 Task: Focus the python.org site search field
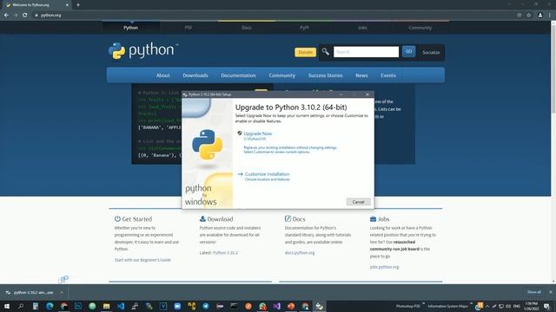click(x=366, y=52)
